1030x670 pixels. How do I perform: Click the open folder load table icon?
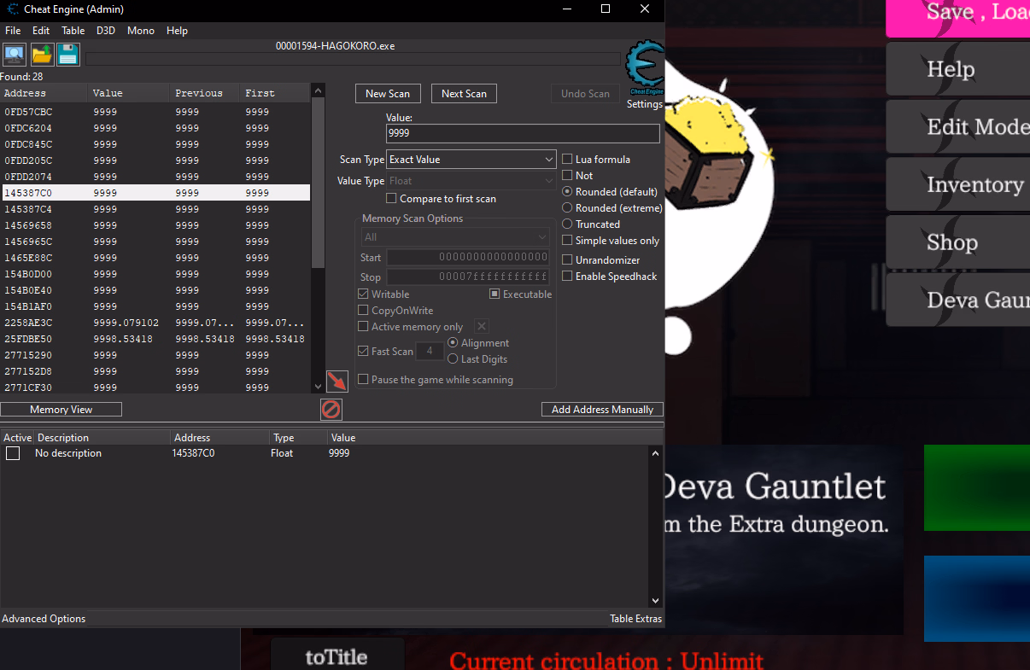[42, 55]
